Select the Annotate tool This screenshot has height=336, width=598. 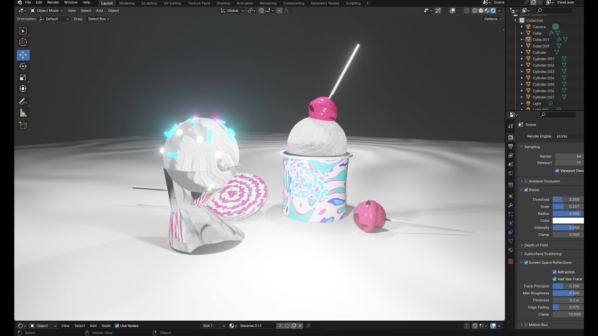(x=23, y=101)
